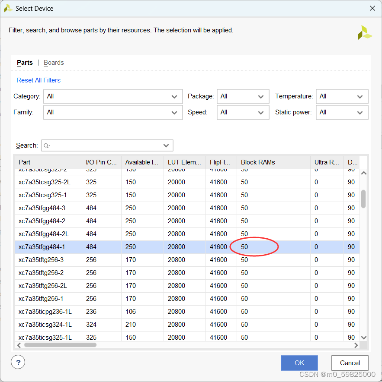
Task: Click the vertical scrollbar thumb of the table
Action: click(x=363, y=199)
